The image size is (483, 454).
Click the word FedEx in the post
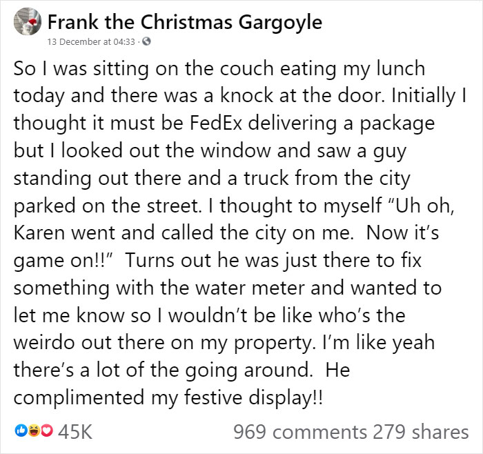pos(215,123)
